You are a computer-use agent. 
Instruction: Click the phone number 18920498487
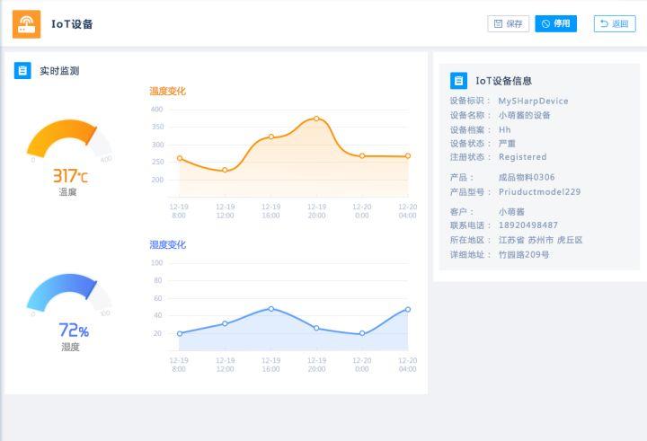[528, 225]
